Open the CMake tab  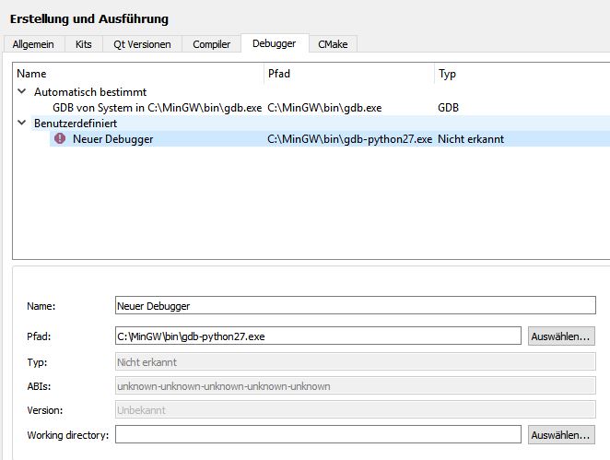click(333, 44)
